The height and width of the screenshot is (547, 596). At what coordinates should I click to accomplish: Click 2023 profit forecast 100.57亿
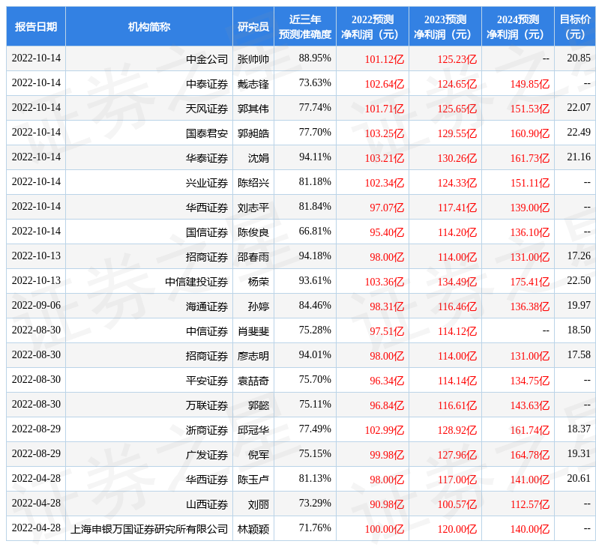(x=457, y=504)
